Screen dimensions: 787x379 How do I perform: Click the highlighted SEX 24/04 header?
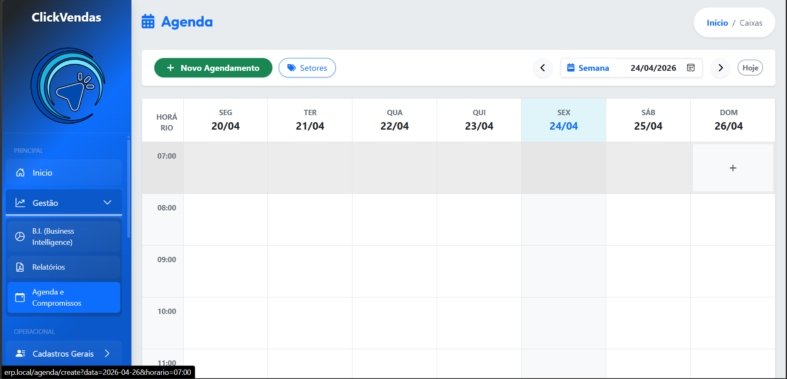pyautogui.click(x=564, y=120)
